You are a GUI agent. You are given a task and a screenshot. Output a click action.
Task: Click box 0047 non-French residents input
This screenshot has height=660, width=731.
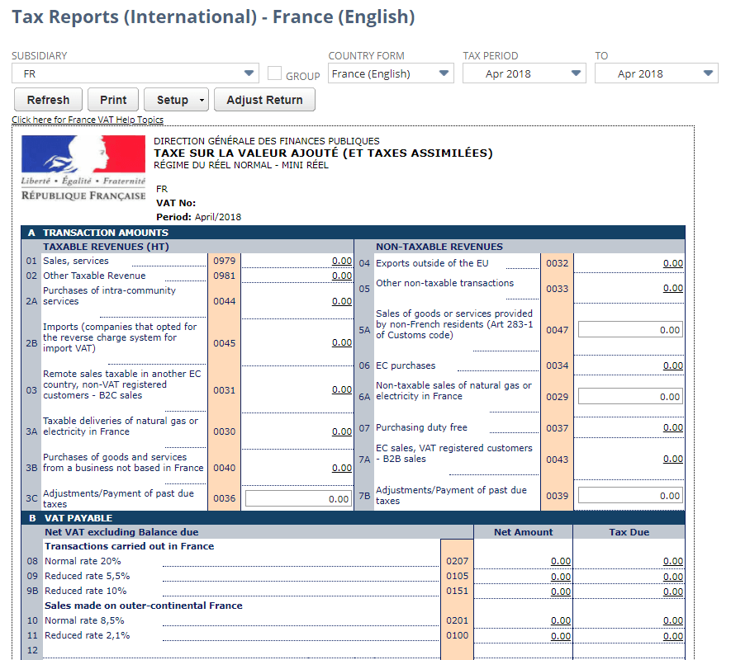pyautogui.click(x=630, y=330)
